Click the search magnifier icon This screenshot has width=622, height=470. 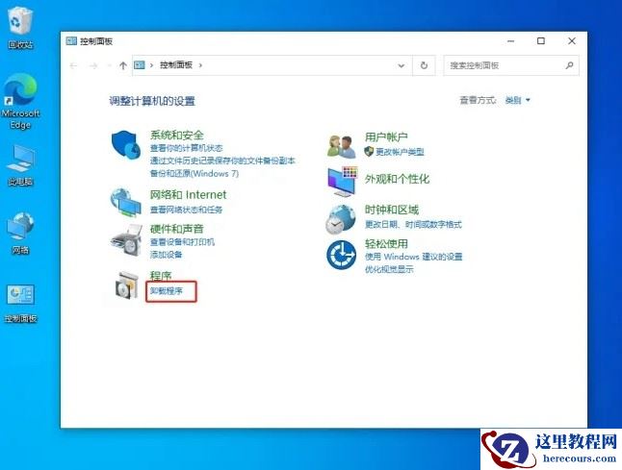click(x=570, y=65)
